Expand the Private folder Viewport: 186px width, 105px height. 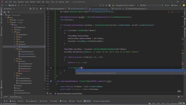12,30
